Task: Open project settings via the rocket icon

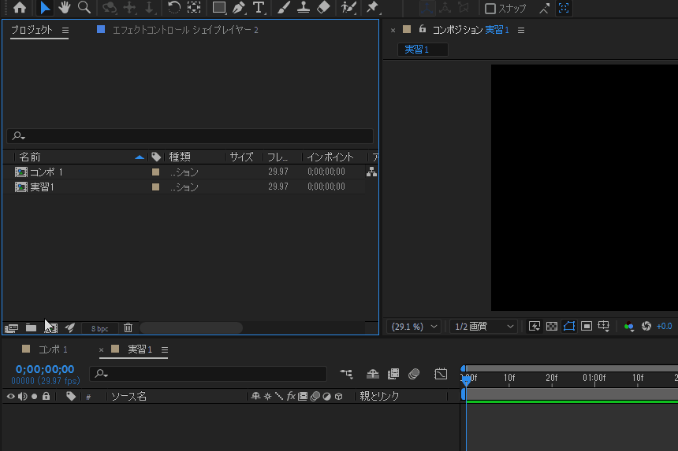Action: point(69,328)
